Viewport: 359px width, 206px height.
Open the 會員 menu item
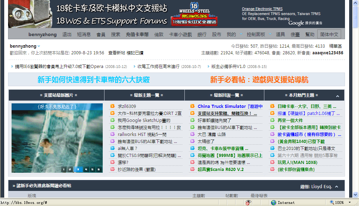tap(101, 34)
